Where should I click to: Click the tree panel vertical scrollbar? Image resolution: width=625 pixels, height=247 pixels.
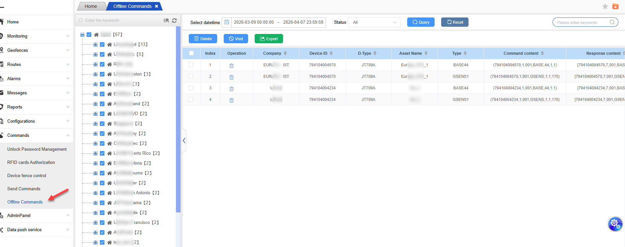(x=178, y=119)
